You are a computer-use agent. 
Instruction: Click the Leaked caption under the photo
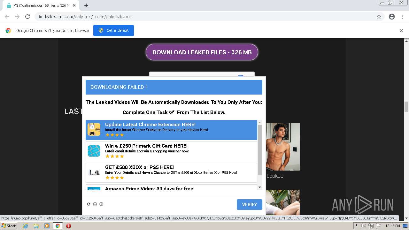275,176
